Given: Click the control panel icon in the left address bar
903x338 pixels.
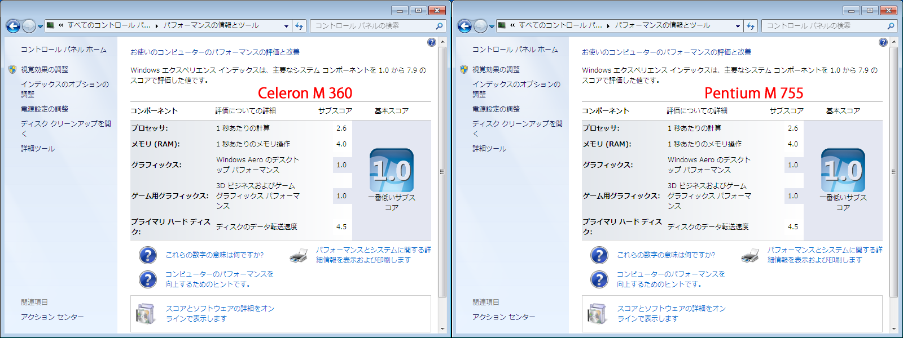Looking at the screenshot, I should click(51, 25).
